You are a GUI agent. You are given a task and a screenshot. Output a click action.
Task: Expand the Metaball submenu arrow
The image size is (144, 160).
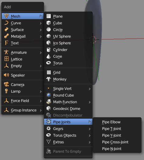pos(41,36)
